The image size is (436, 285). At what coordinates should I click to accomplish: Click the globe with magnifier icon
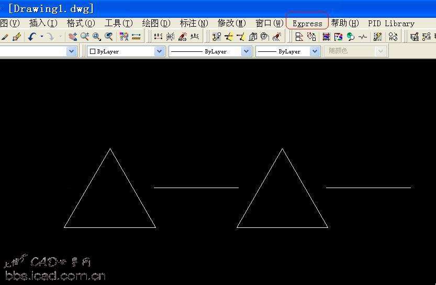pos(350,37)
